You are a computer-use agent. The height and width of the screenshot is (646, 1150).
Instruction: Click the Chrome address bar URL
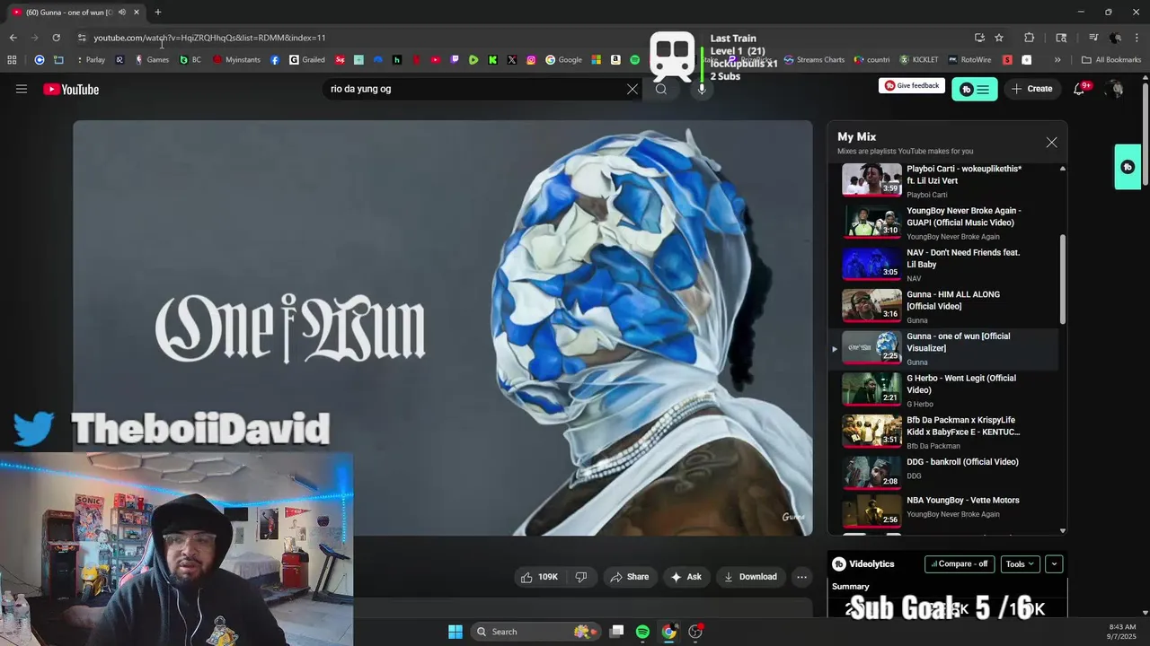coord(209,38)
